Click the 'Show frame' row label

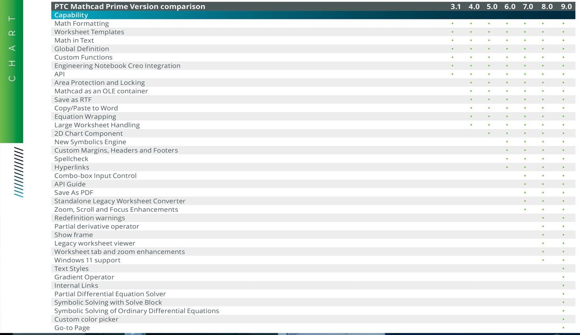click(73, 235)
